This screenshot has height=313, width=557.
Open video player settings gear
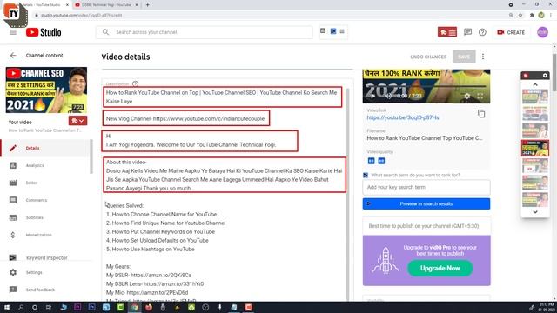[467, 96]
